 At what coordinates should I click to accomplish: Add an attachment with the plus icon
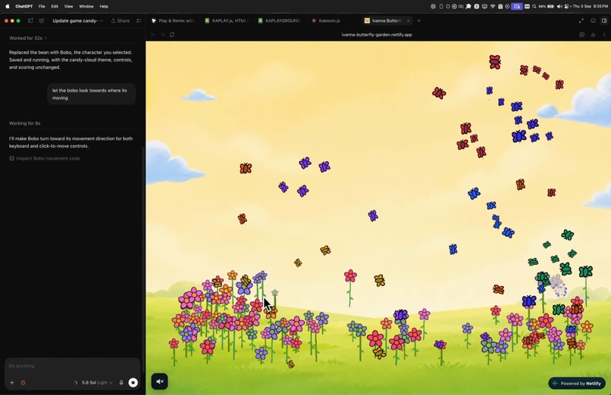pyautogui.click(x=11, y=383)
